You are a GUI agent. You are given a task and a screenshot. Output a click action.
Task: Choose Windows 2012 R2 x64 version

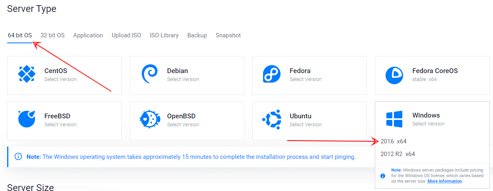pyautogui.click(x=398, y=154)
